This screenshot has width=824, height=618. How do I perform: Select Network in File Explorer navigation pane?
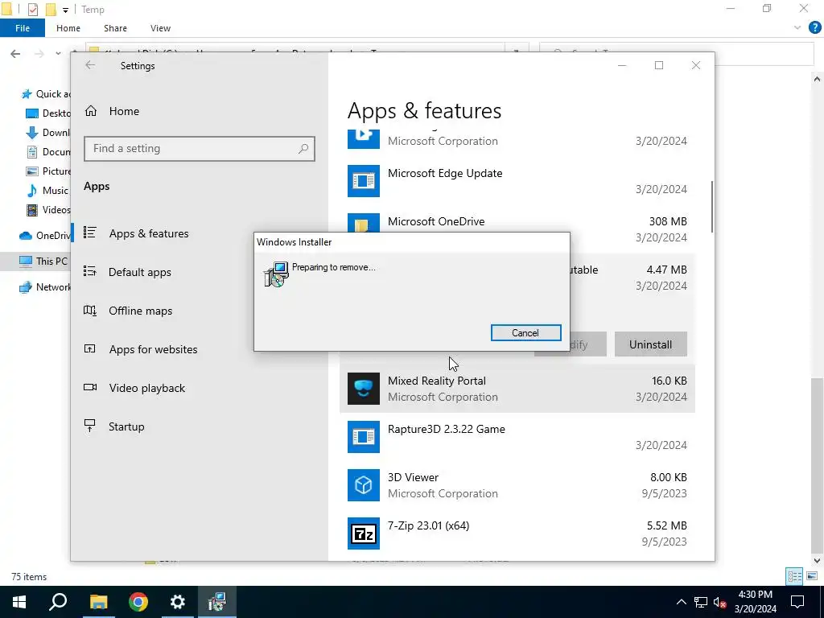pos(44,287)
